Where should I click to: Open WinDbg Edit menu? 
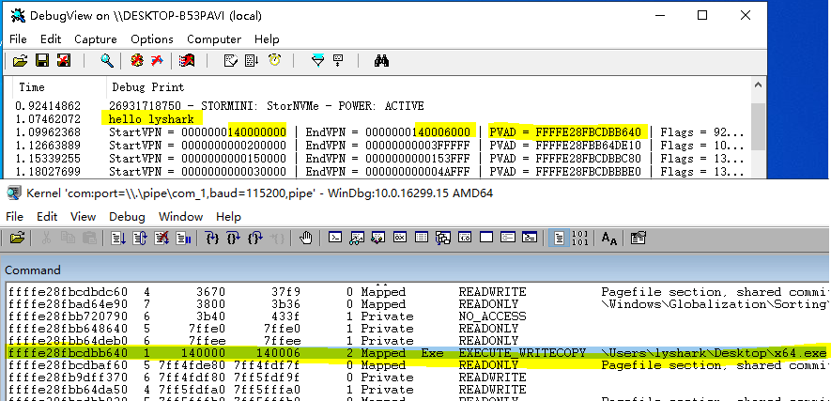47,217
